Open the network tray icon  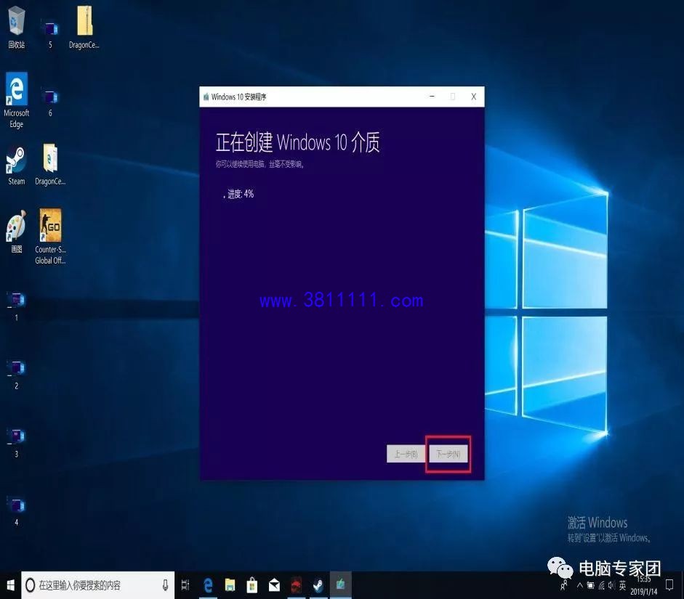pos(602,585)
